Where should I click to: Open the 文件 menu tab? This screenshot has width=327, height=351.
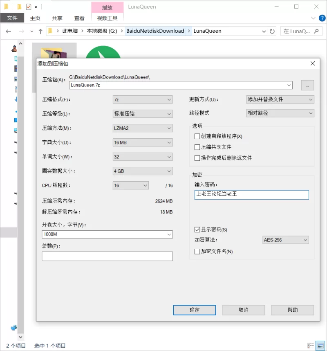tap(12, 18)
